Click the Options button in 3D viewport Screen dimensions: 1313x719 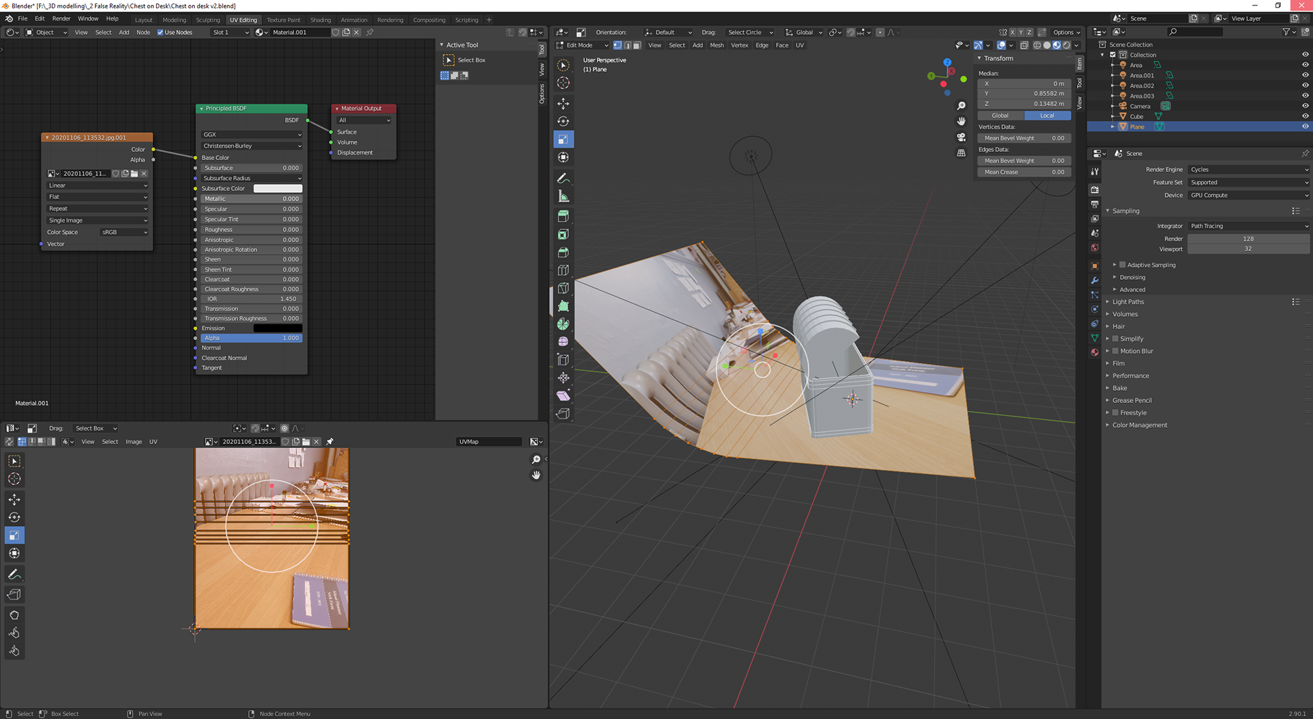[x=1065, y=32]
